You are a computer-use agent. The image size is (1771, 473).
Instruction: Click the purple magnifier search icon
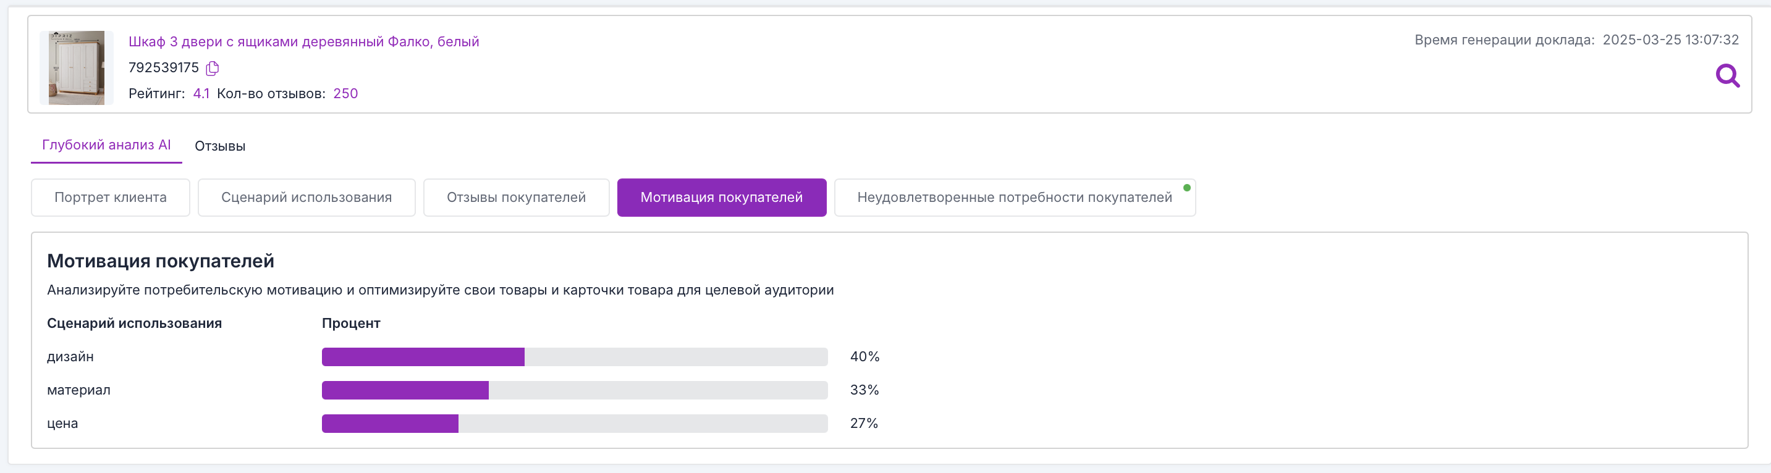pyautogui.click(x=1728, y=75)
